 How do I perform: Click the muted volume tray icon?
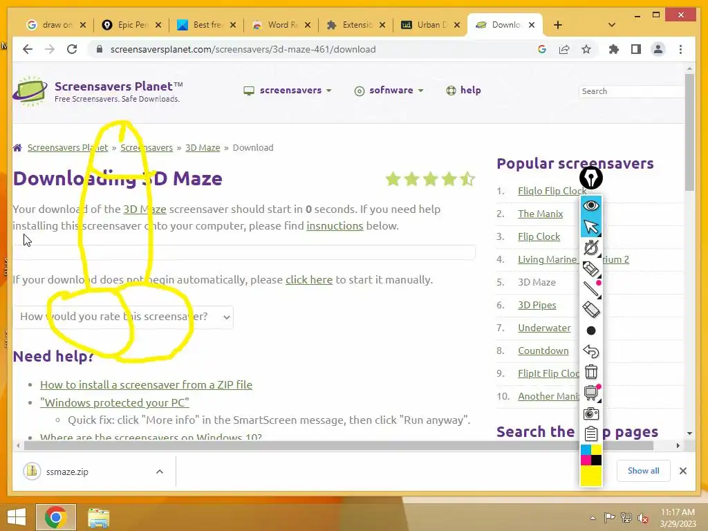[x=642, y=518]
